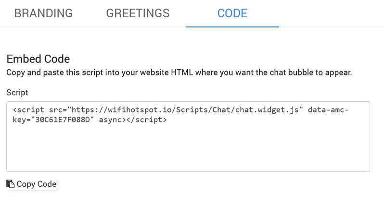Click the word async in the script

110,120
